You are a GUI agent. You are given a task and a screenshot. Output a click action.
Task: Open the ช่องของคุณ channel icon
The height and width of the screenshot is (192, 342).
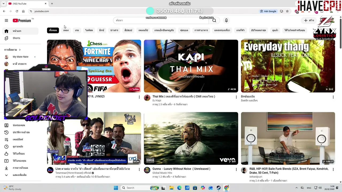coord(6,125)
